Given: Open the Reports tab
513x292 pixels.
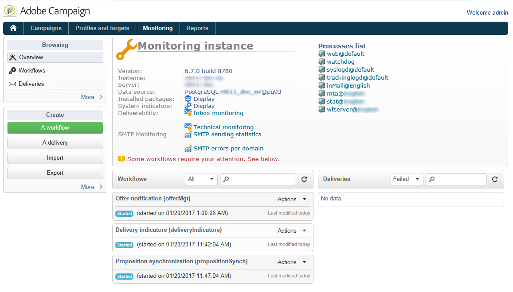Looking at the screenshot, I should point(197,28).
